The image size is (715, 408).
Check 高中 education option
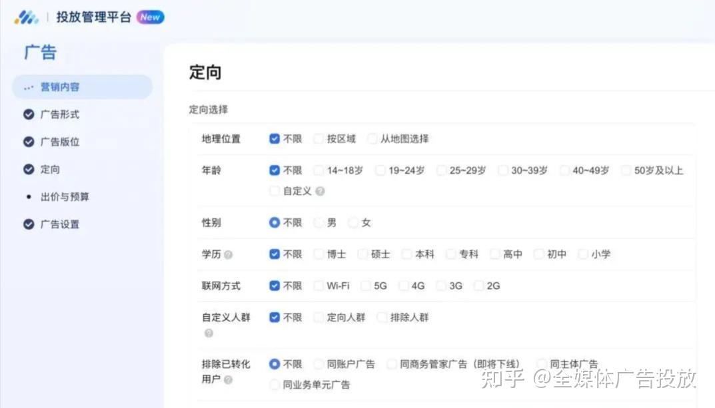(x=494, y=254)
